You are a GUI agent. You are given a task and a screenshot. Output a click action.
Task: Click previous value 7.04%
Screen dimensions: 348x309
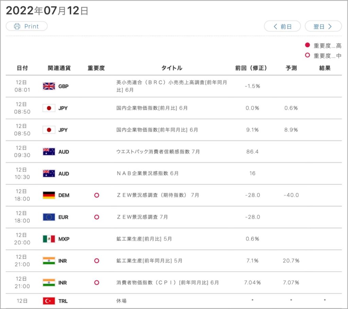click(253, 283)
